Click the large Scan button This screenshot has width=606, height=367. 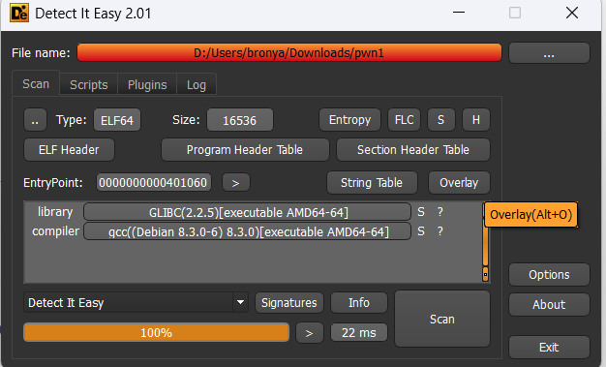coord(442,319)
